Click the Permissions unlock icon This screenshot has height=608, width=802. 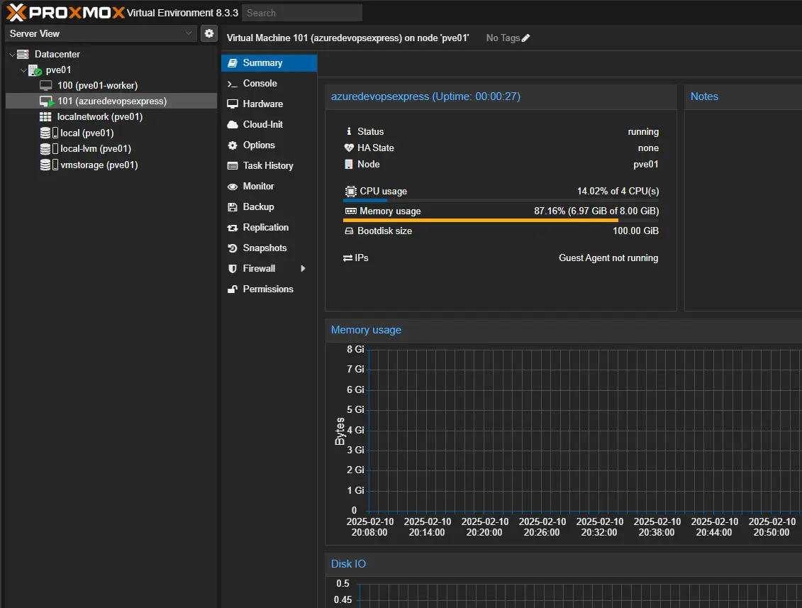[x=232, y=289]
